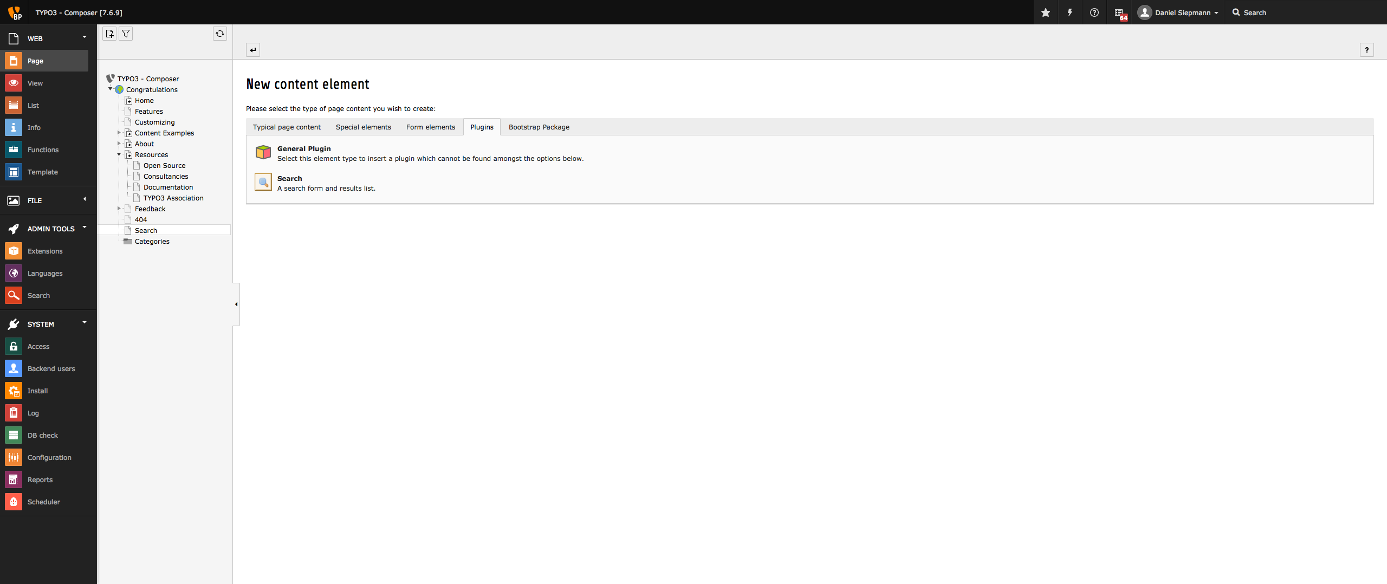
Task: Expand the FILE module group
Action: (x=85, y=199)
